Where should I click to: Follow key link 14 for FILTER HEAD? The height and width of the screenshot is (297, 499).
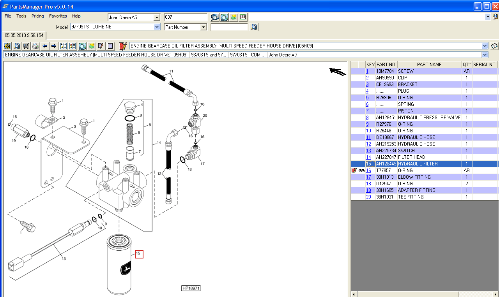pyautogui.click(x=368, y=157)
